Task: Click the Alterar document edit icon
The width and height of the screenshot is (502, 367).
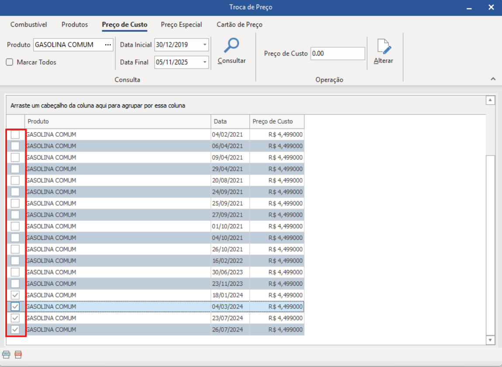Action: click(383, 47)
